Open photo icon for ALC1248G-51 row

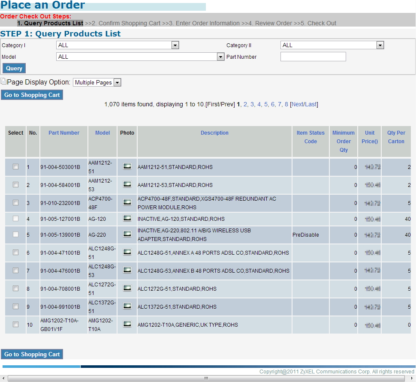(x=127, y=252)
